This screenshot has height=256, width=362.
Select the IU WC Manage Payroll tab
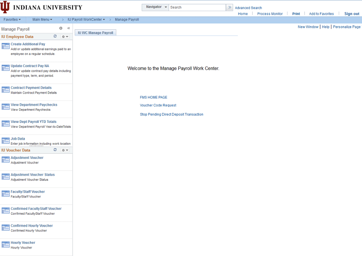click(95, 33)
